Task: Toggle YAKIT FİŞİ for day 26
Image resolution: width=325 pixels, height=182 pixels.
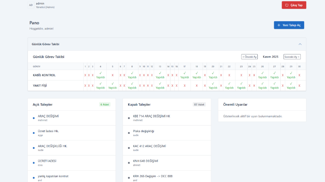Action: [x=262, y=86]
